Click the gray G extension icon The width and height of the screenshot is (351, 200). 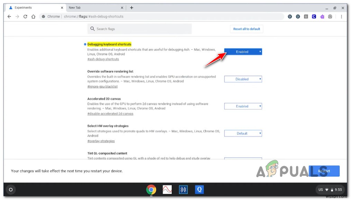point(306,17)
